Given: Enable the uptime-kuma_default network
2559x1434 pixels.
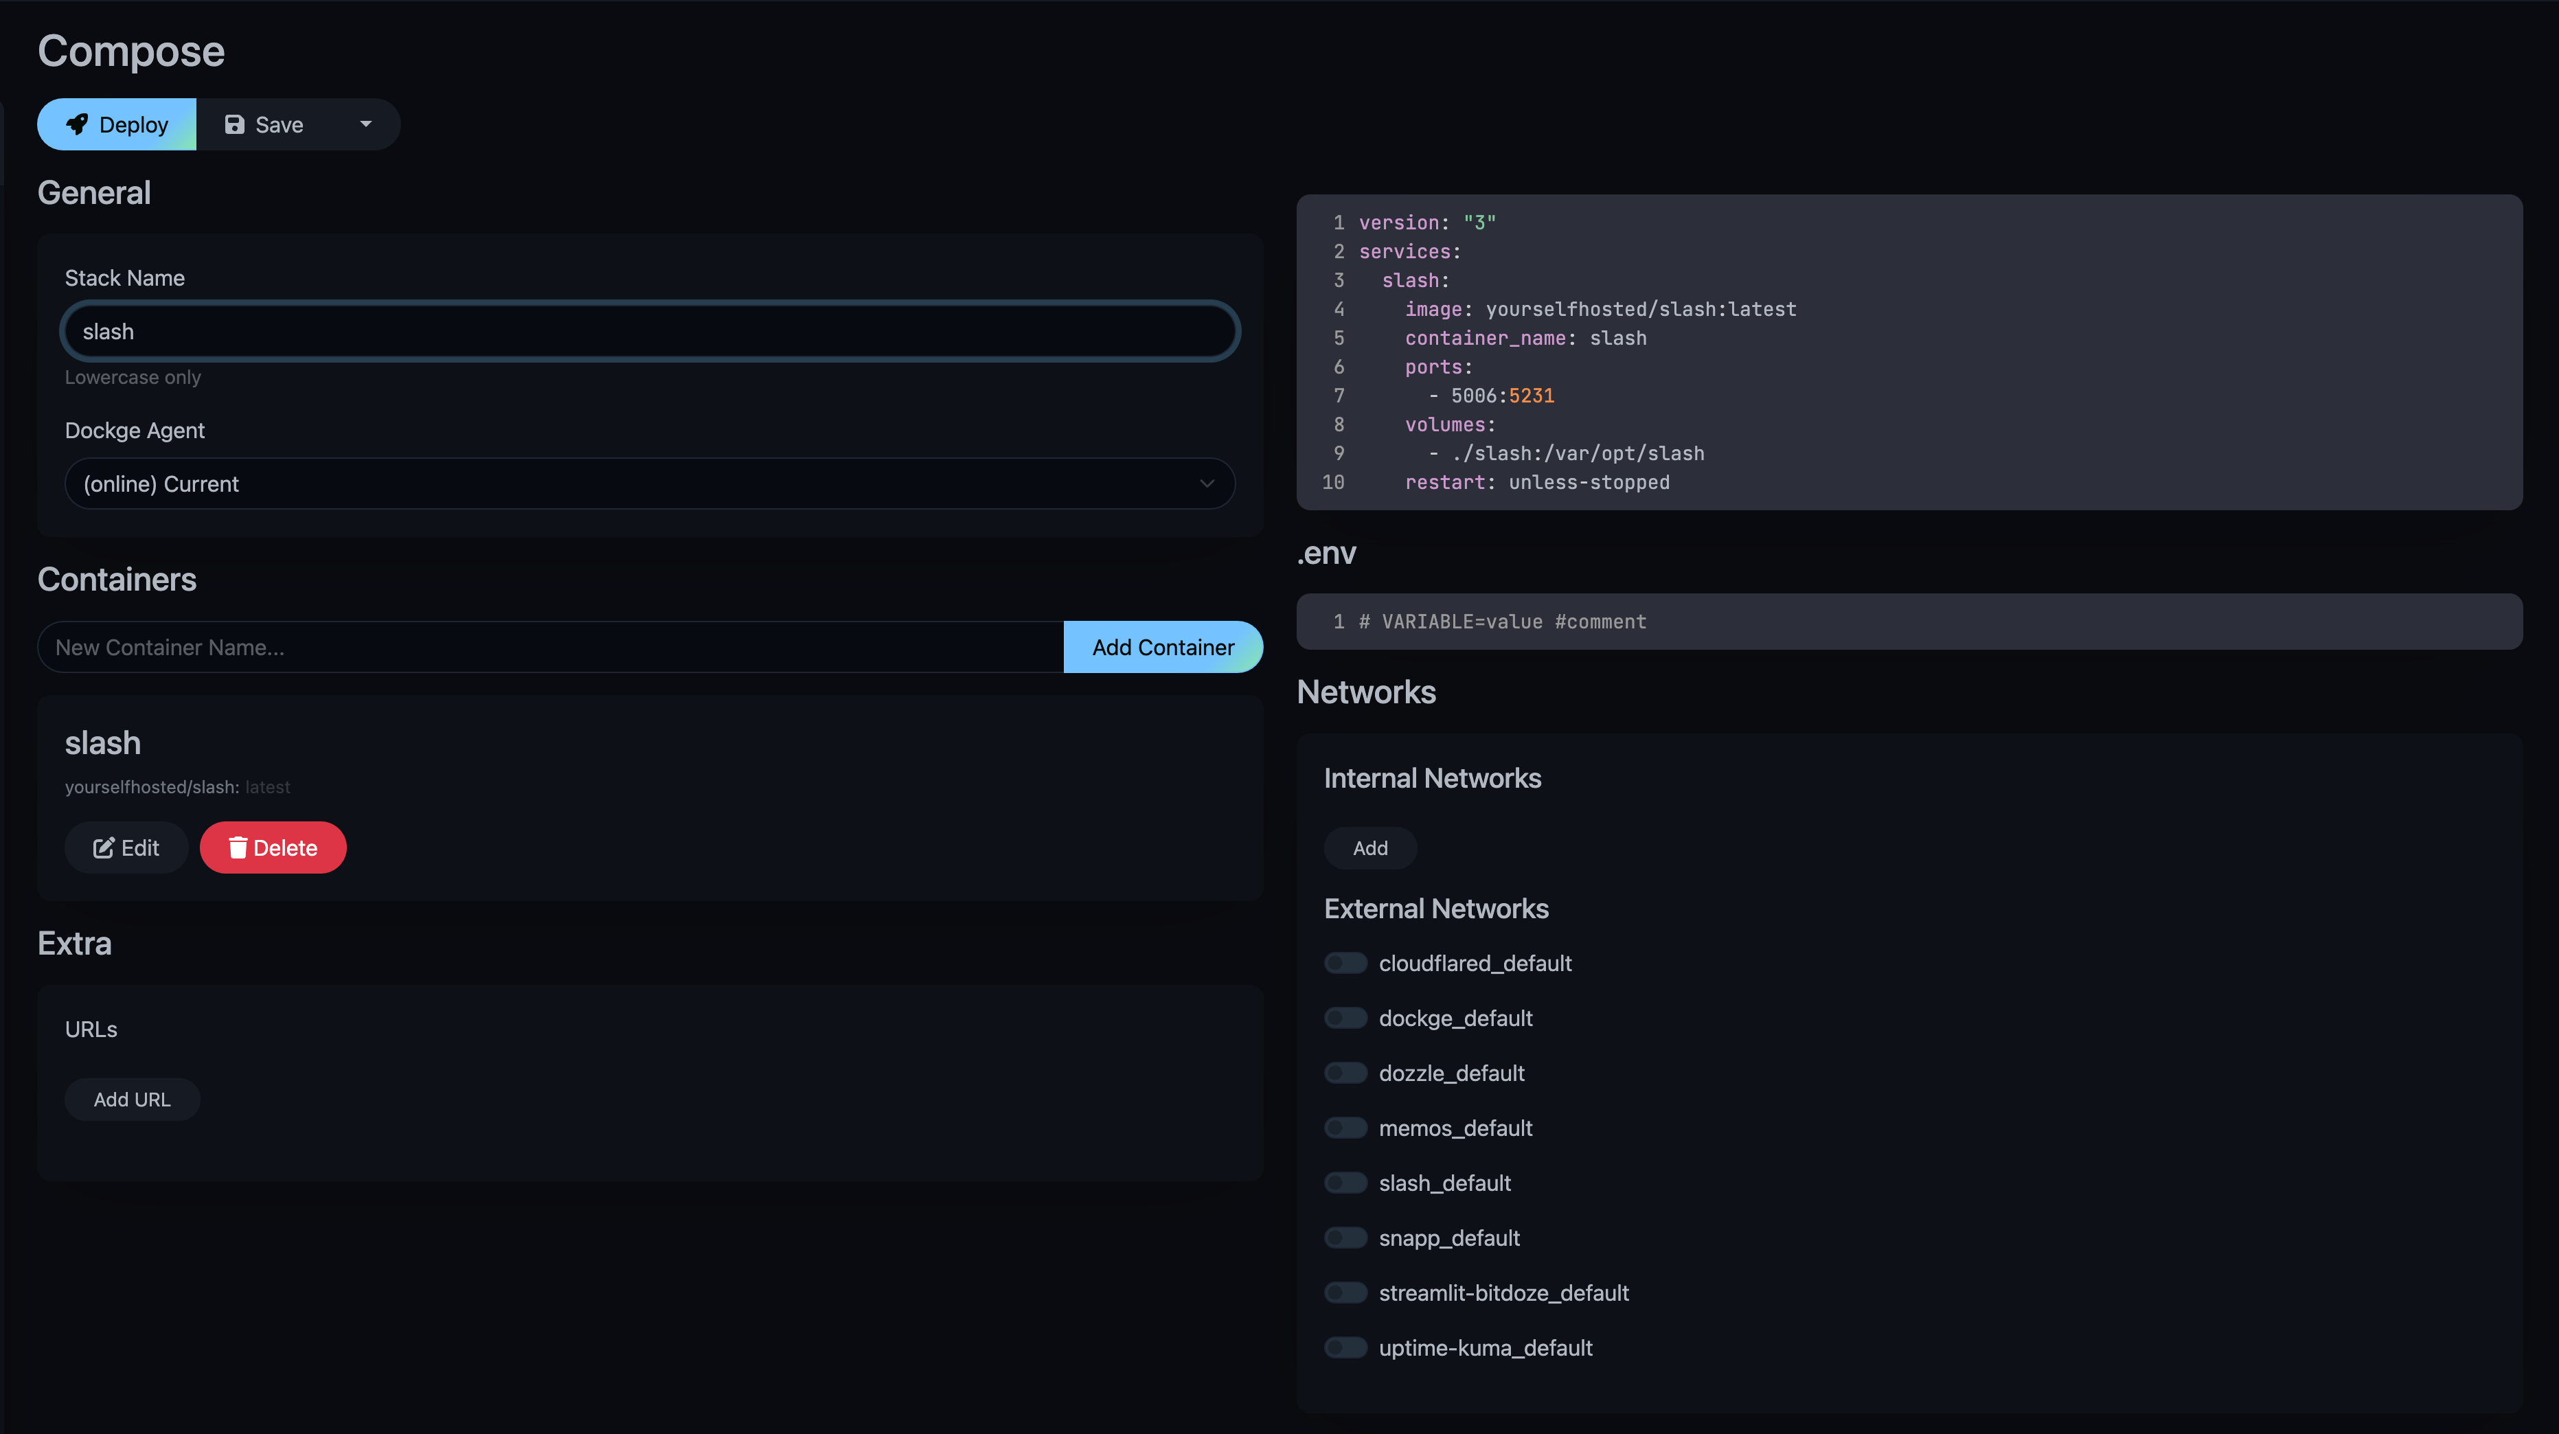Looking at the screenshot, I should pyautogui.click(x=1345, y=1347).
